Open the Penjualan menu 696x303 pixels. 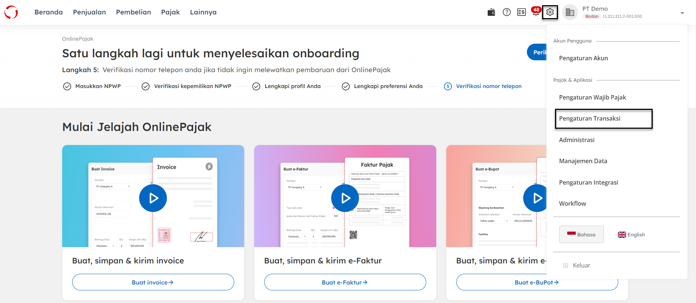click(89, 12)
